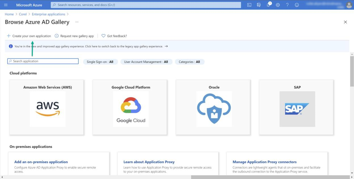The width and height of the screenshot is (354, 179).
Task: Go to the Corel breadcrumb
Action: click(x=23, y=14)
